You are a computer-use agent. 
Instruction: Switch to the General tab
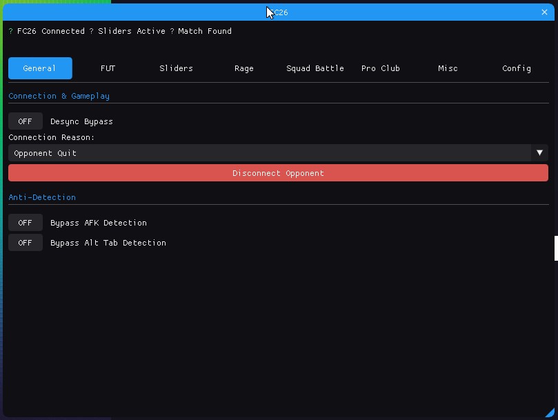click(x=40, y=68)
